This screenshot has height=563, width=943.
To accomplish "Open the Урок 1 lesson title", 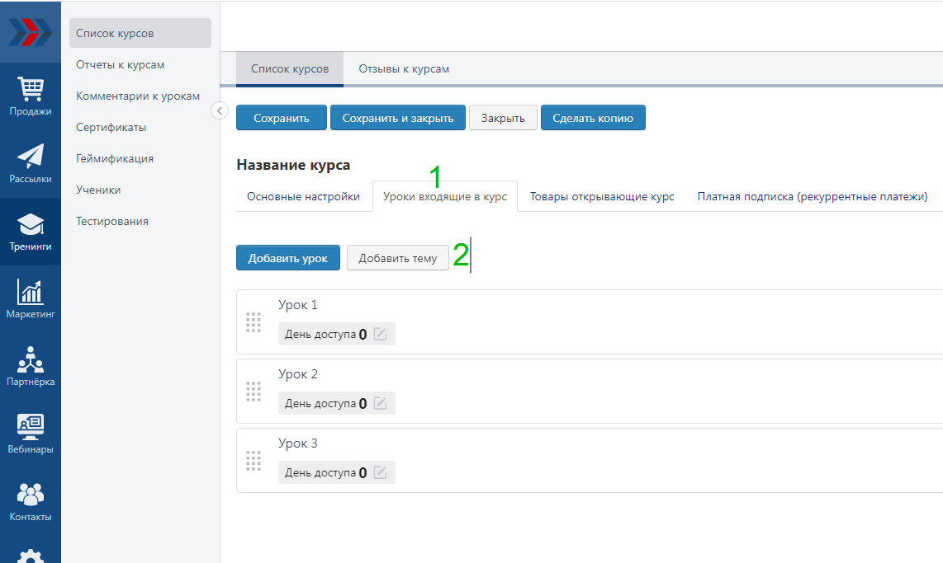I will click(298, 305).
